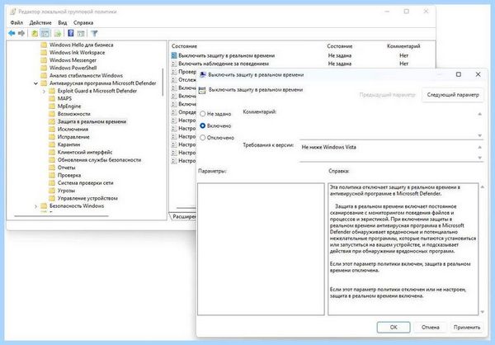This screenshot has height=345, width=495.
Task: Open the Файл menu
Action: [16, 23]
